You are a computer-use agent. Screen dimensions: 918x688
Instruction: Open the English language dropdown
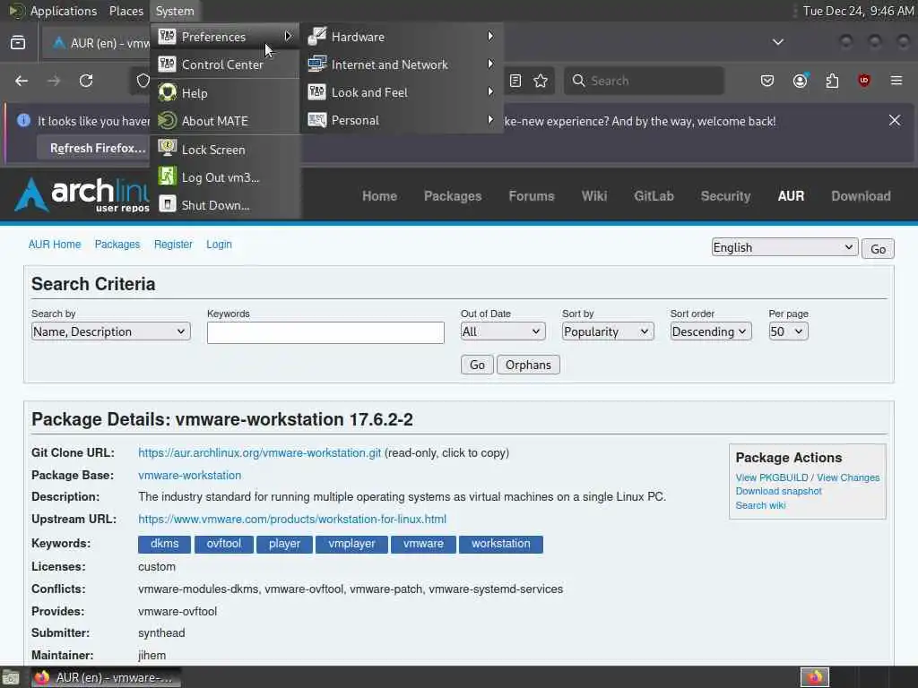point(784,247)
